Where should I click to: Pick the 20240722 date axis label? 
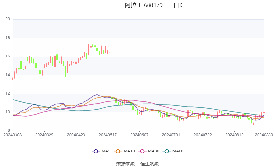click(x=203, y=134)
